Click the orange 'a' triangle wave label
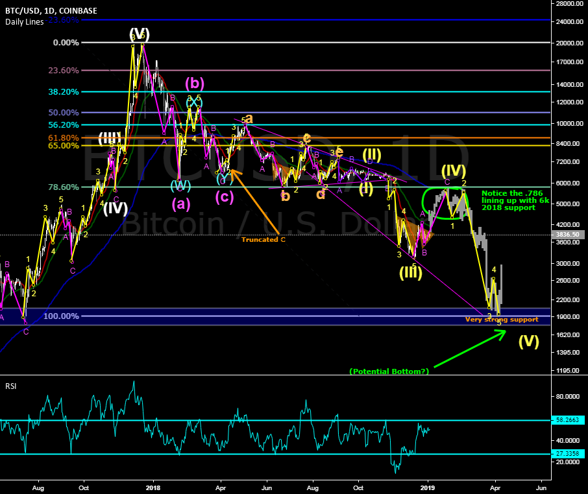The width and height of the screenshot is (588, 494). (x=249, y=119)
